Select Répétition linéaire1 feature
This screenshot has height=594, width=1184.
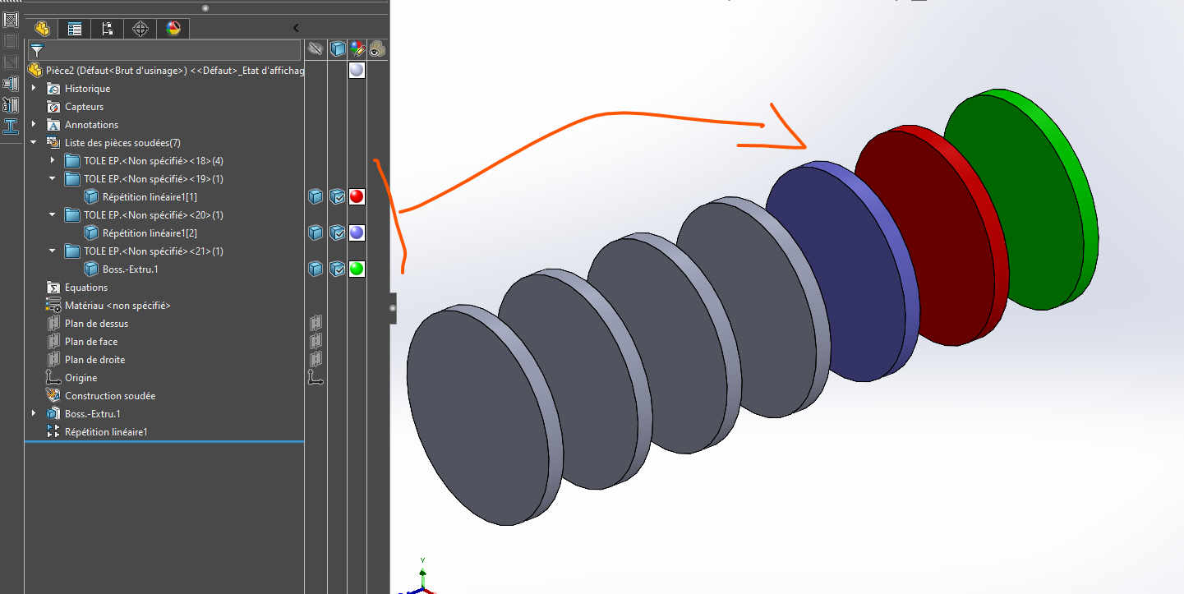coord(105,432)
